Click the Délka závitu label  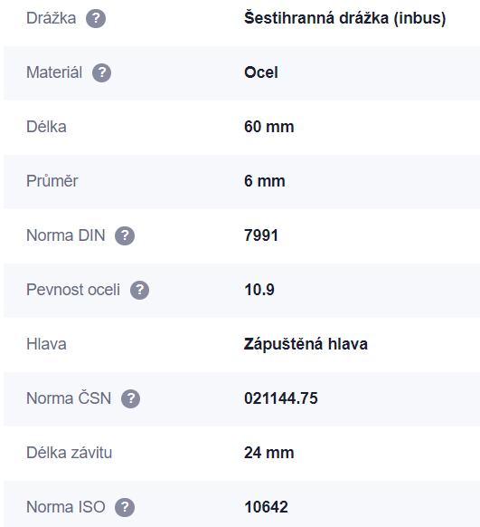pos(69,453)
